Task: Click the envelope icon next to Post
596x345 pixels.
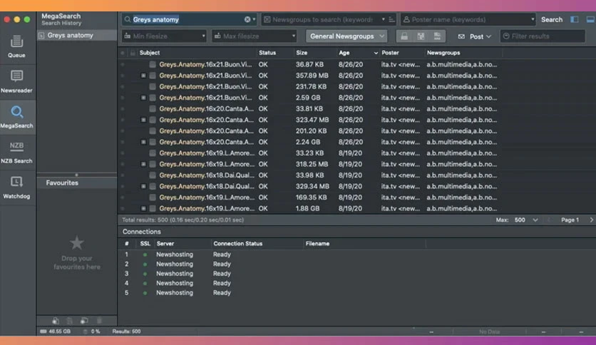Action: click(x=461, y=36)
